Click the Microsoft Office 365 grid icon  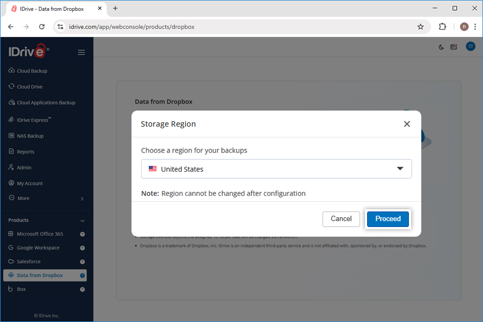pyautogui.click(x=11, y=233)
